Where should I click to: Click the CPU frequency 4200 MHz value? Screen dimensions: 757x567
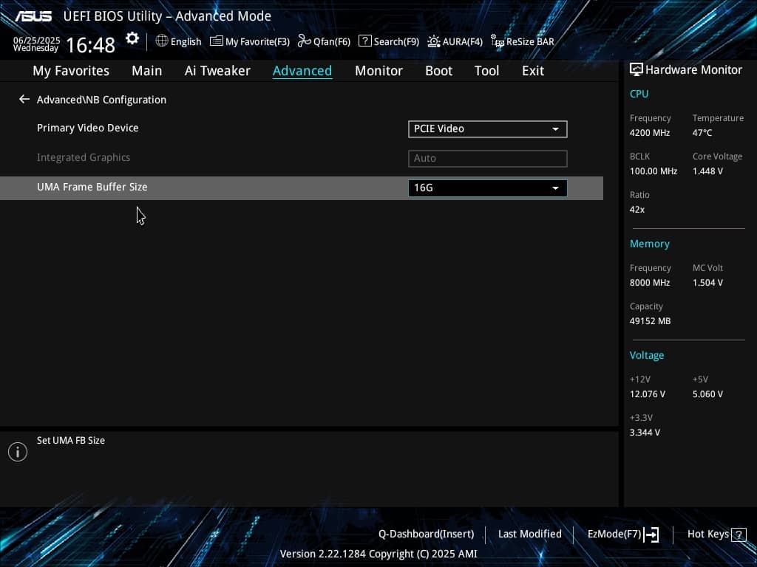point(650,133)
